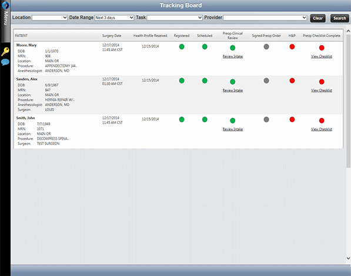The image size is (351, 276).
Task: Click the app logo above Menu
Action: pos(5,5)
